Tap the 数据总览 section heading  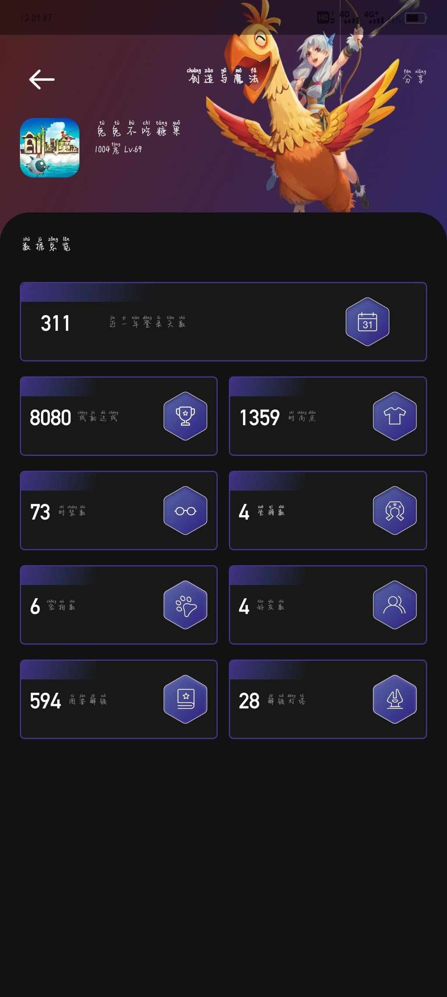coord(46,244)
